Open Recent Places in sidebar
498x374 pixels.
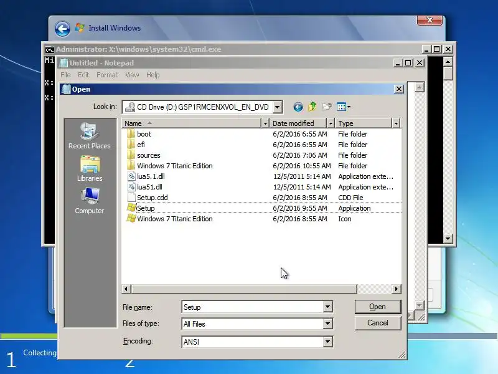click(x=89, y=135)
